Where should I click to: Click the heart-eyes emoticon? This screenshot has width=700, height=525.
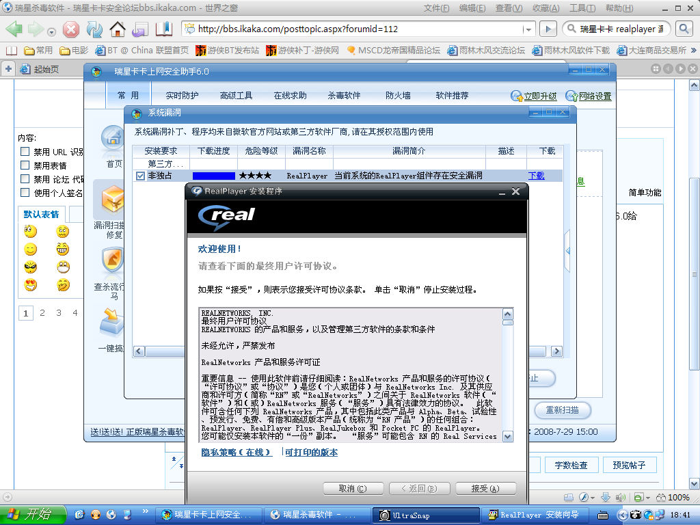[x=30, y=285]
